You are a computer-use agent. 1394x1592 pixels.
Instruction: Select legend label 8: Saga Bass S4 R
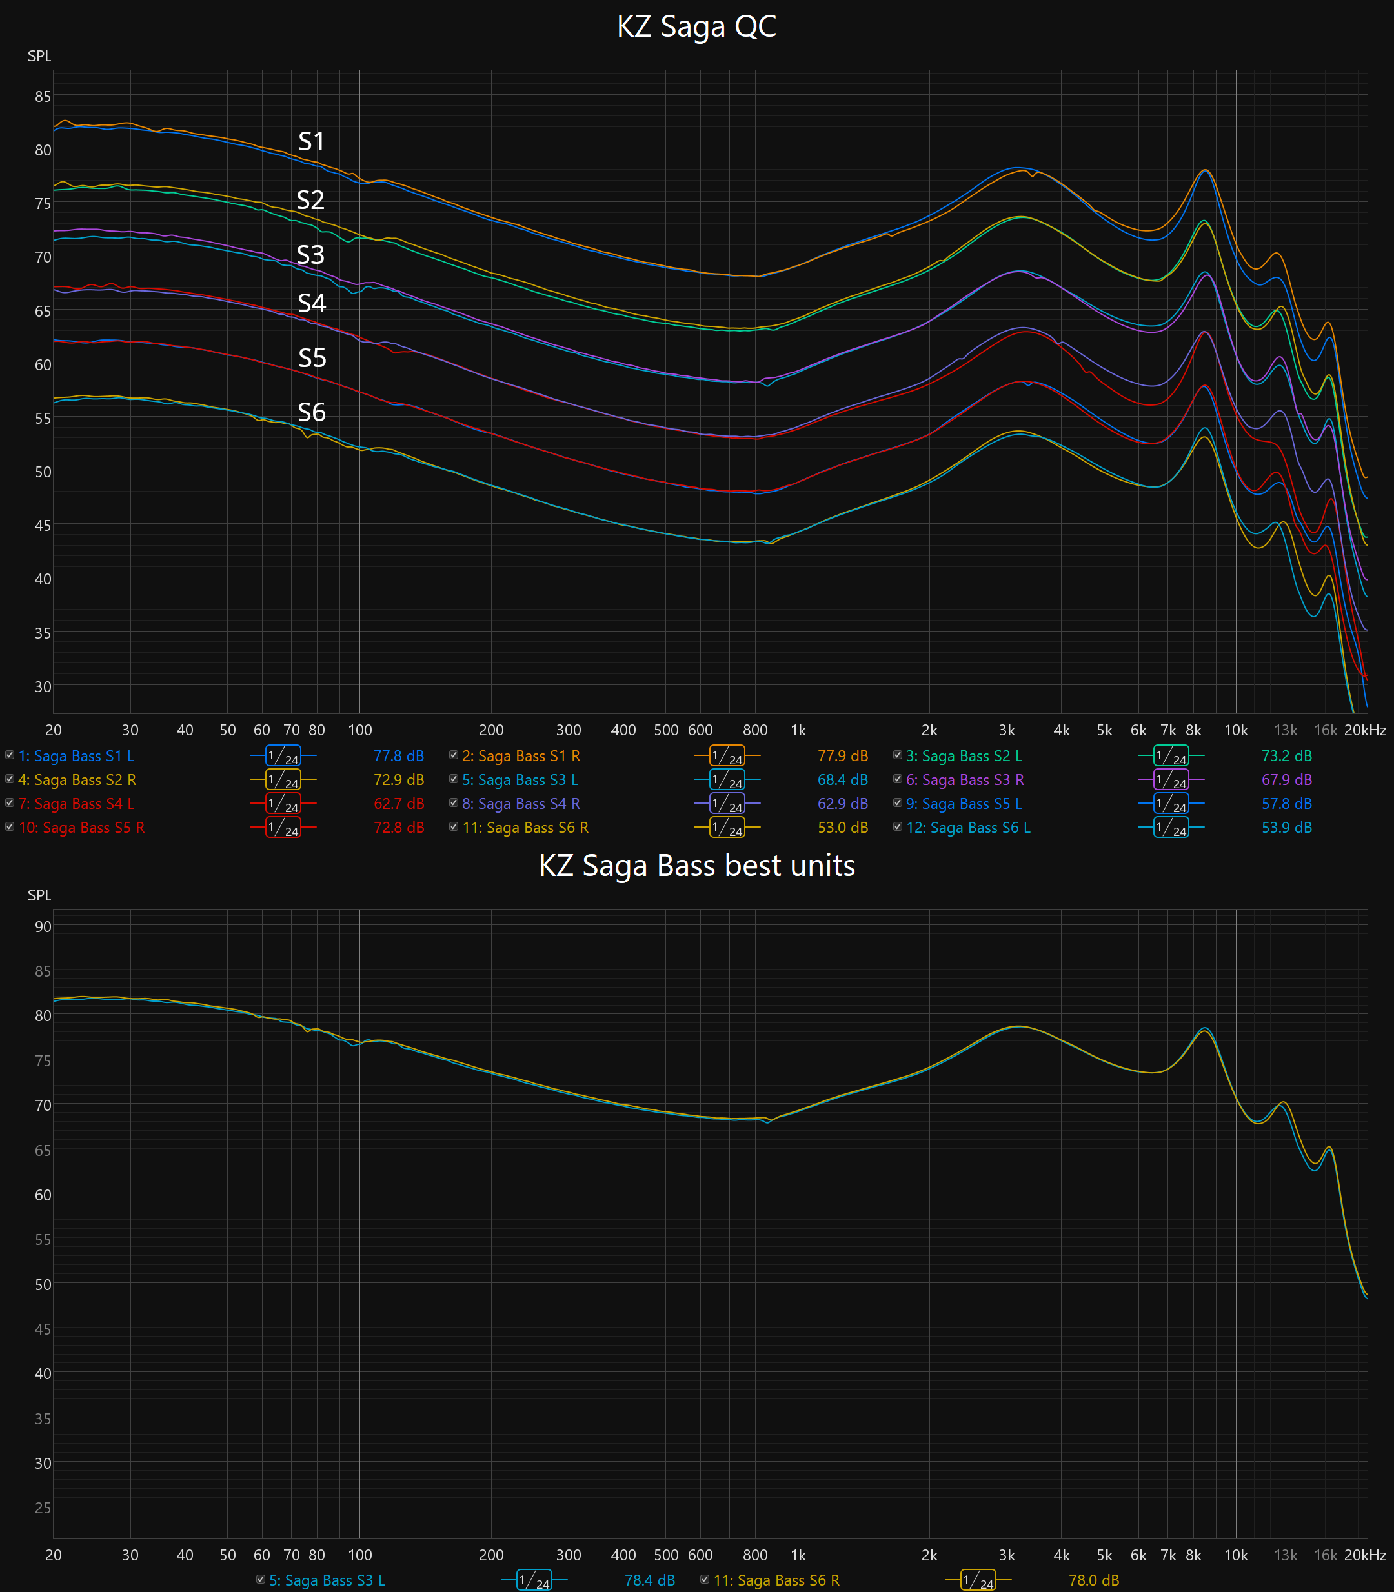click(x=521, y=804)
